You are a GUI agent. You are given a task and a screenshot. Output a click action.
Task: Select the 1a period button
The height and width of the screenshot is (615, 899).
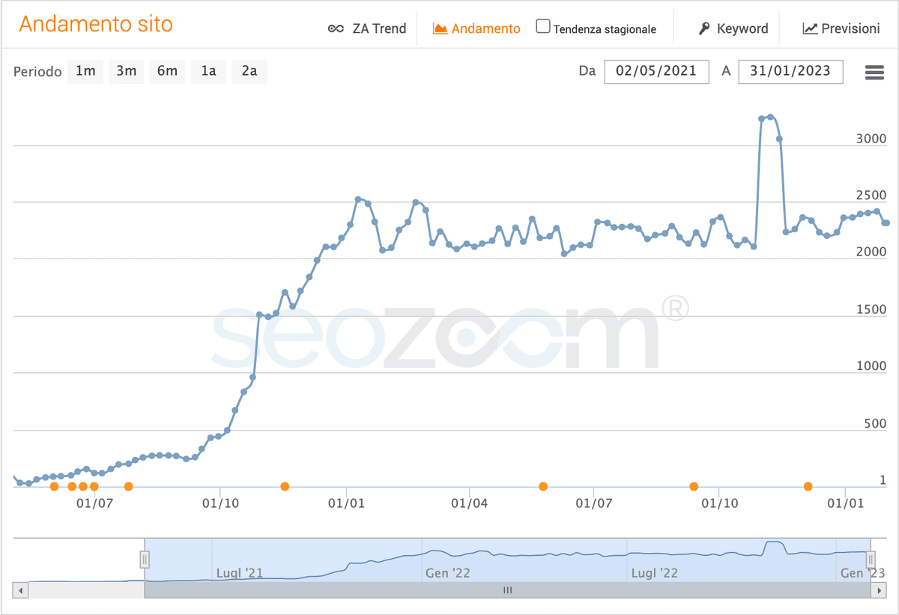pyautogui.click(x=208, y=71)
